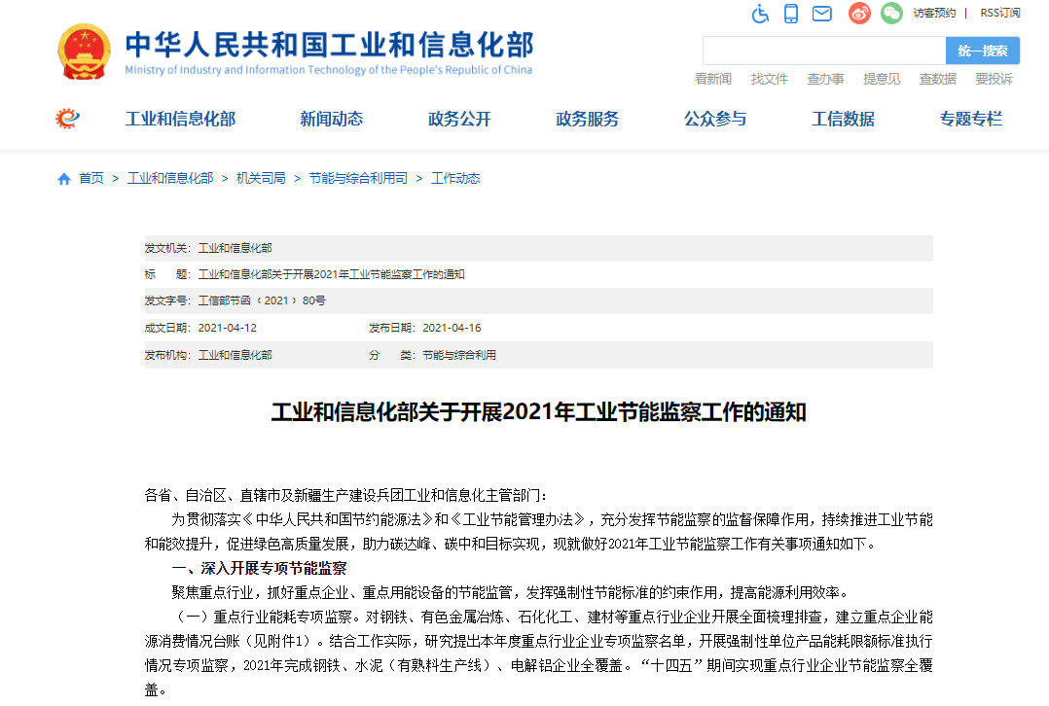Screen dimensions: 1049x706
Task: Open 访客预约 link
Action: [x=934, y=13]
